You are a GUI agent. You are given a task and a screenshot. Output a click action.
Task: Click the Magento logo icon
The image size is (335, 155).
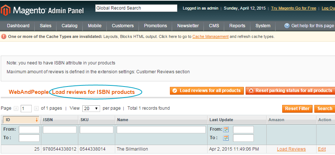6,10
